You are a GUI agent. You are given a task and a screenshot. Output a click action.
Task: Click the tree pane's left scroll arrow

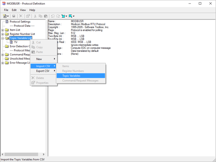pyautogui.click(x=3, y=154)
